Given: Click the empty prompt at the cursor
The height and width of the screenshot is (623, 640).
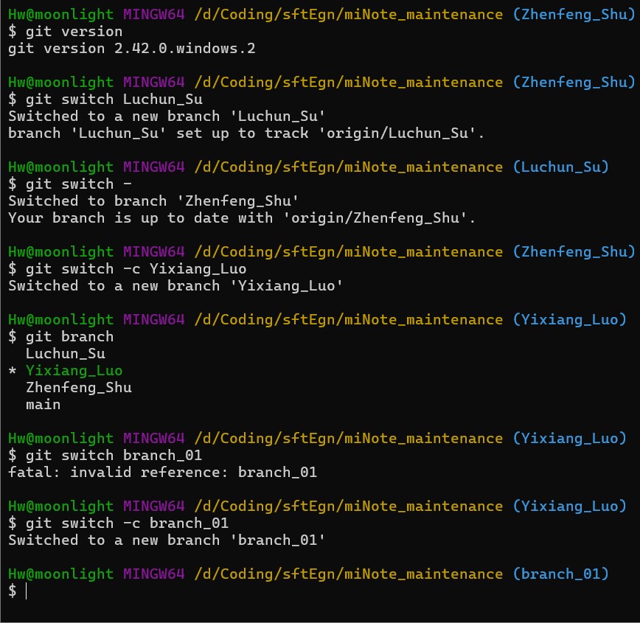Looking at the screenshot, I should tap(18, 591).
